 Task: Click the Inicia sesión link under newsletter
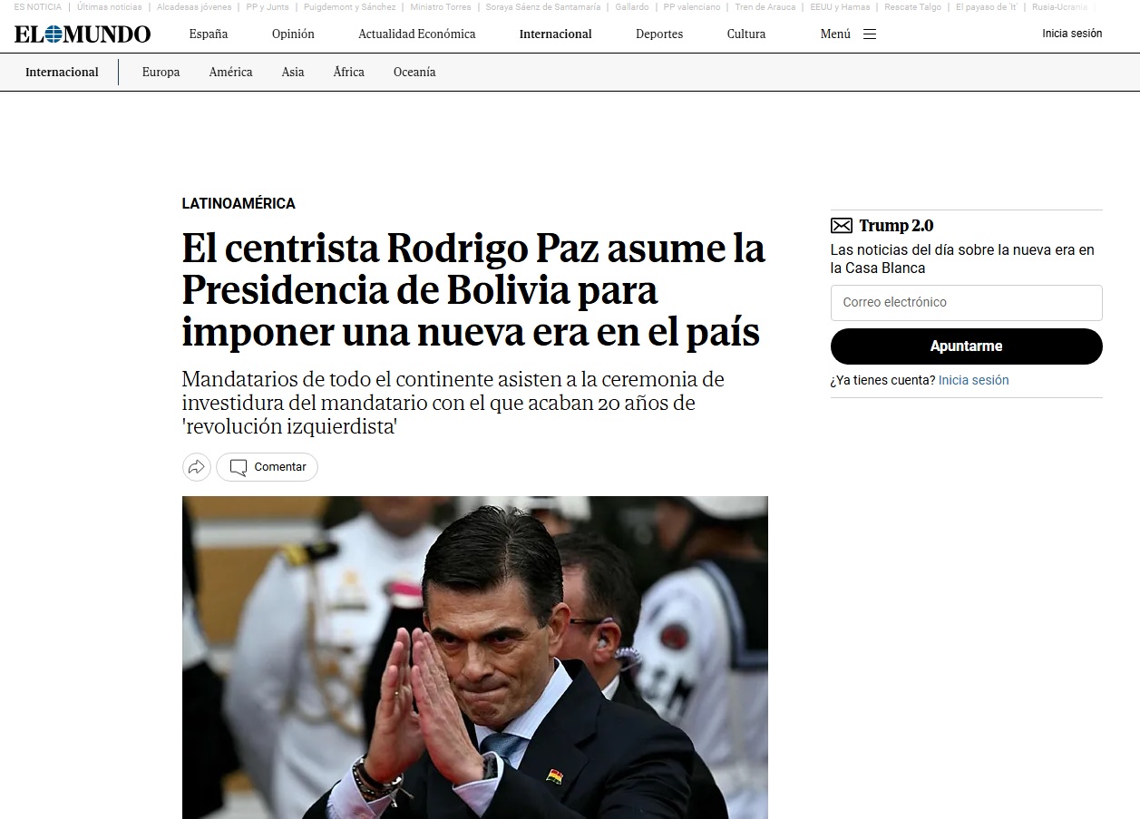(973, 381)
